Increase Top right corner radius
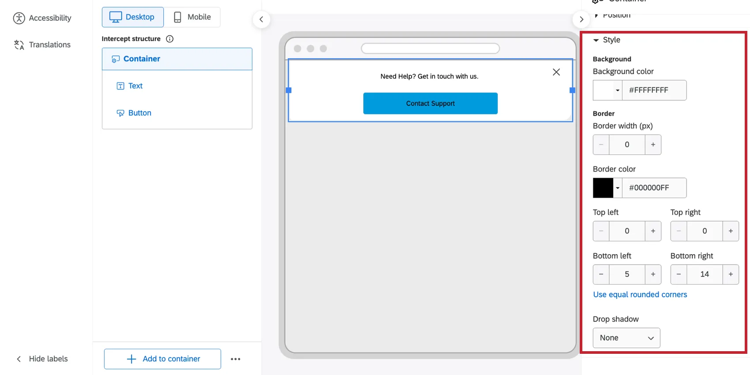750x375 pixels. (x=731, y=231)
